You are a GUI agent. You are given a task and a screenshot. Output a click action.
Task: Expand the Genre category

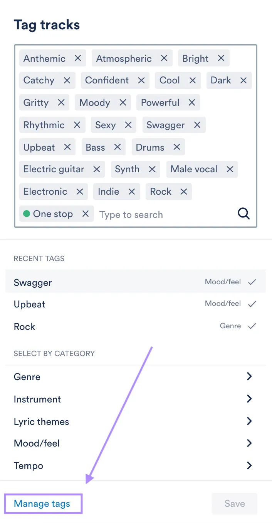(x=249, y=377)
